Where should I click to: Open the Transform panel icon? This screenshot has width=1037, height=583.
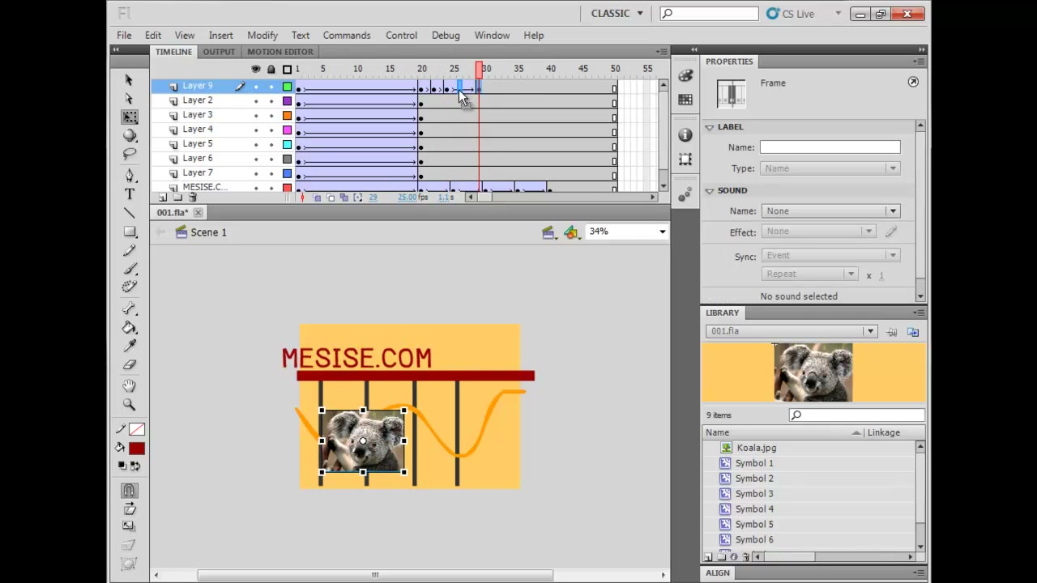click(x=685, y=160)
